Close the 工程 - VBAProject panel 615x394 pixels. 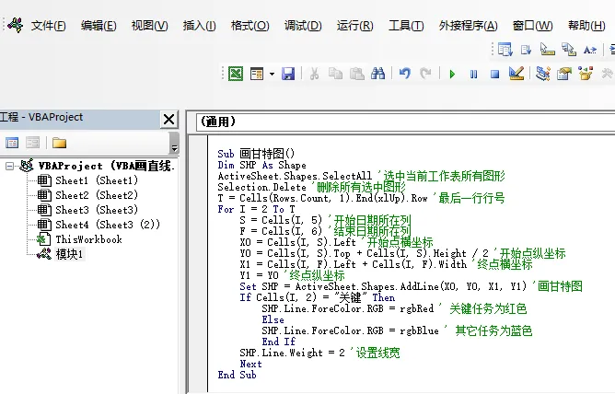coord(169,119)
